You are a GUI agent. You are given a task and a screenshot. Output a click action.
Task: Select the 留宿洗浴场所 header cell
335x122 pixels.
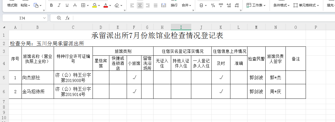(x=147, y=63)
